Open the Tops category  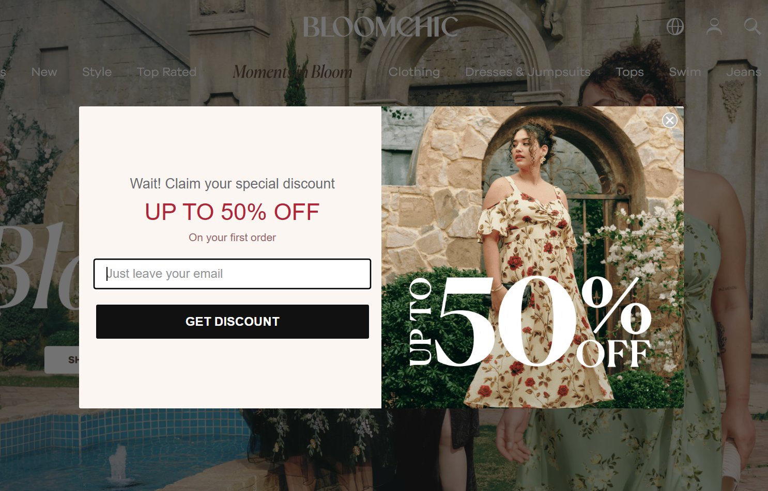(x=629, y=72)
